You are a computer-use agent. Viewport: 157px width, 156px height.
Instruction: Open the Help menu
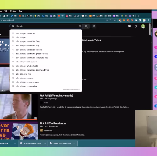point(20,11)
